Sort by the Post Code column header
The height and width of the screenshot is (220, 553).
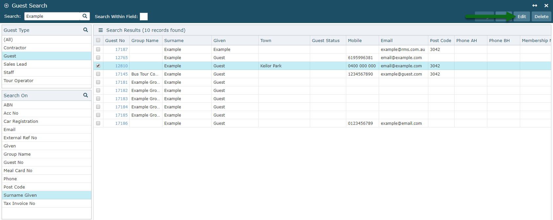(x=441, y=40)
